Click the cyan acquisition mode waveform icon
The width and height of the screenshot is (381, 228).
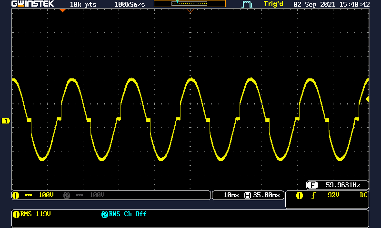(247, 4)
